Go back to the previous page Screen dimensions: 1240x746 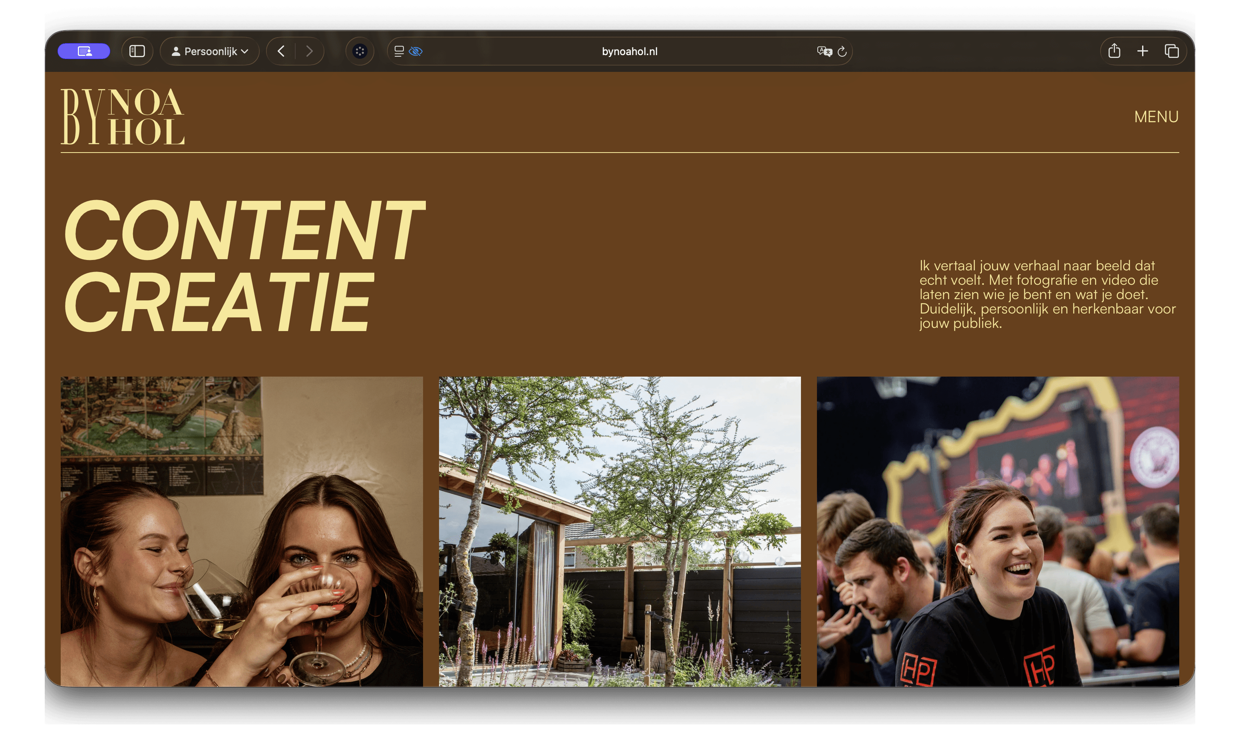[281, 51]
